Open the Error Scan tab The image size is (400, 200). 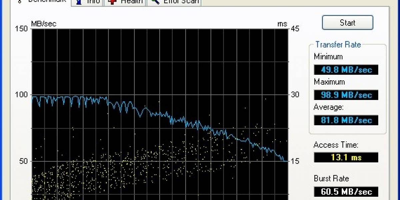click(174, 3)
